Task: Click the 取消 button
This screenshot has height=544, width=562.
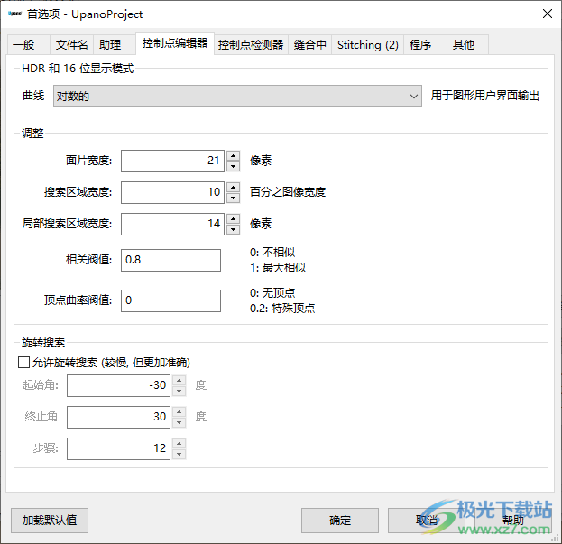Action: [x=427, y=521]
